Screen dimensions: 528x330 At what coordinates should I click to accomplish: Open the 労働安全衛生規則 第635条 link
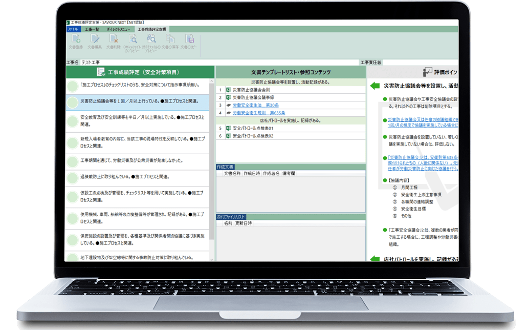click(258, 113)
